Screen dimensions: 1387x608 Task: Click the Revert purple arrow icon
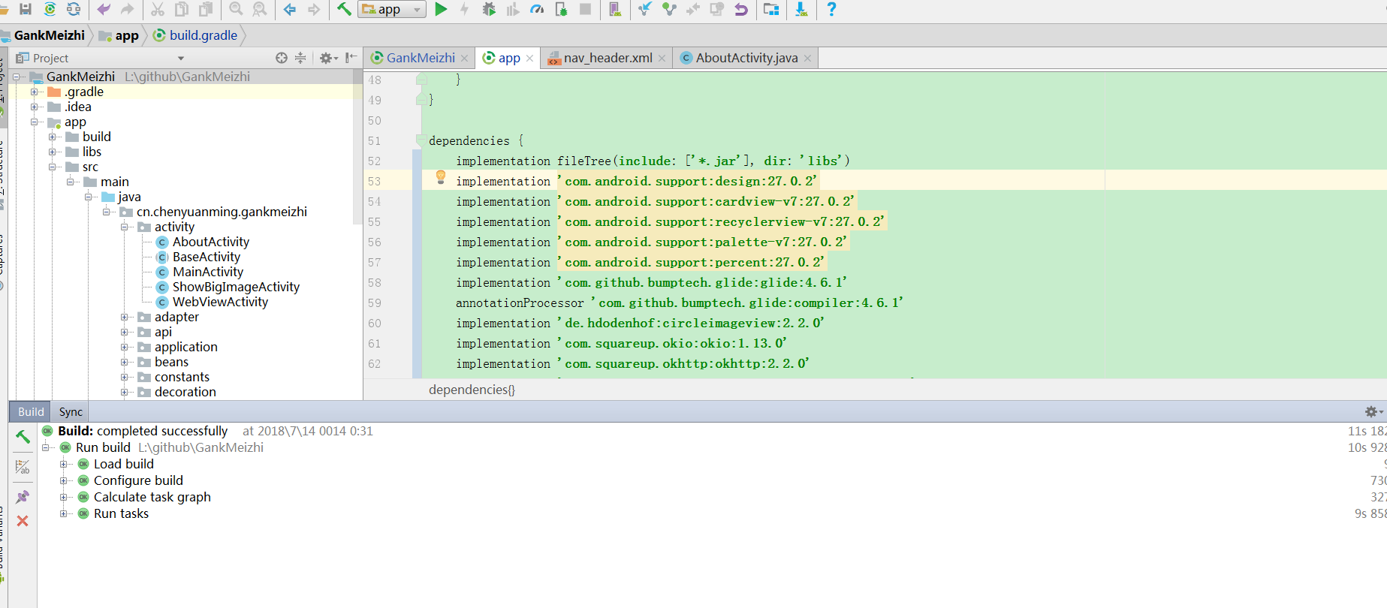(741, 9)
